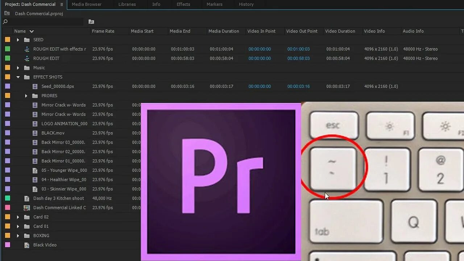Select the linked comp icon for Dash Commercial Linked C

[27, 208]
